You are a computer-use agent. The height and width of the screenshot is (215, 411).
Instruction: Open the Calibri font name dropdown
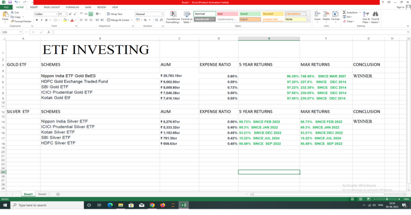pyautogui.click(x=57, y=14)
